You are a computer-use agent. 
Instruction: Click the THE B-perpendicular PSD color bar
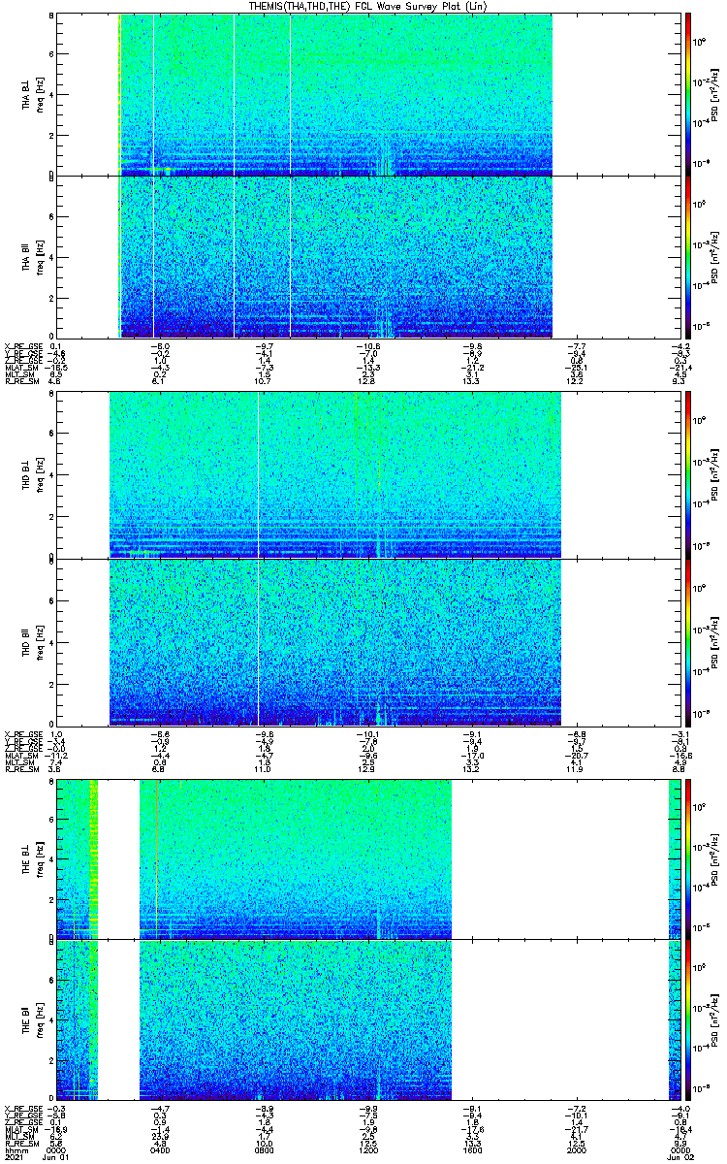(x=688, y=858)
